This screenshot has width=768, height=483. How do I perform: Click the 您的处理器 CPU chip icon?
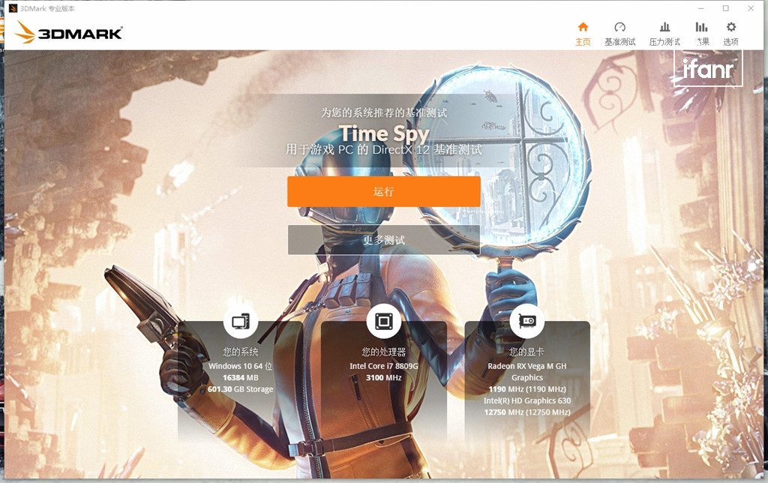pos(383,322)
